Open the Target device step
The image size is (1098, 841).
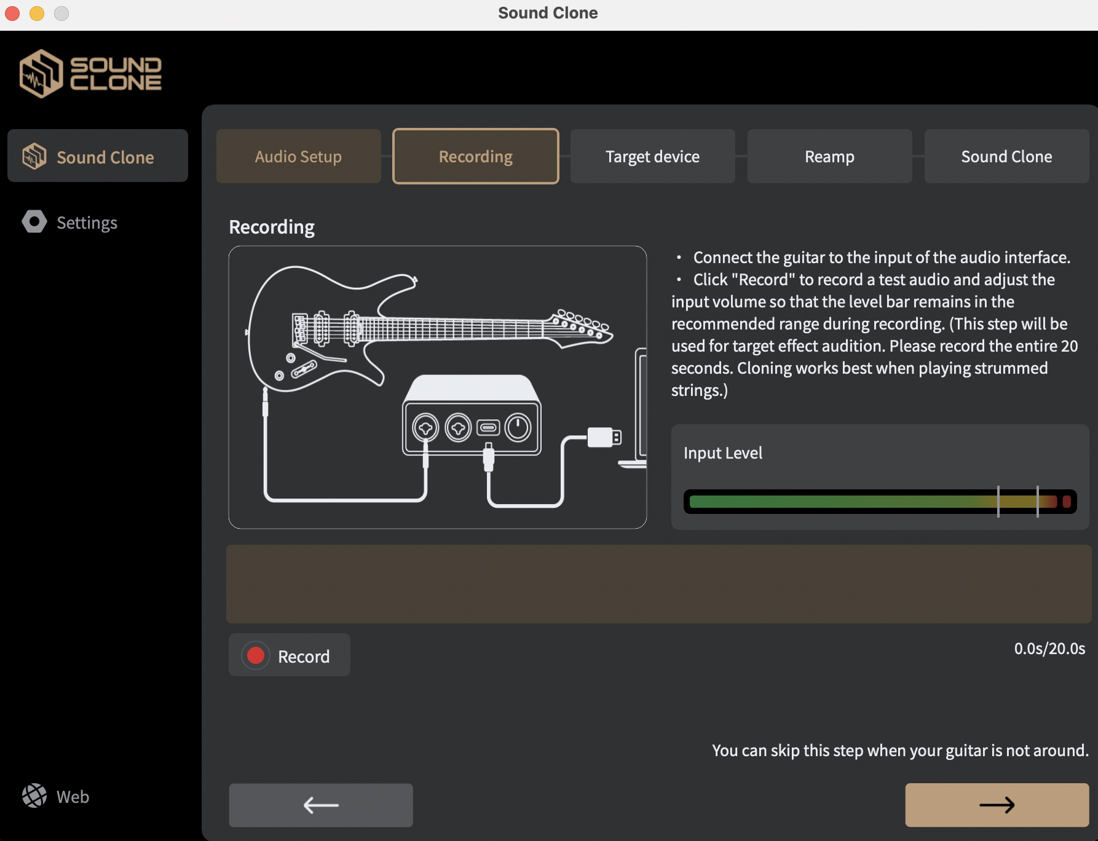click(x=652, y=156)
